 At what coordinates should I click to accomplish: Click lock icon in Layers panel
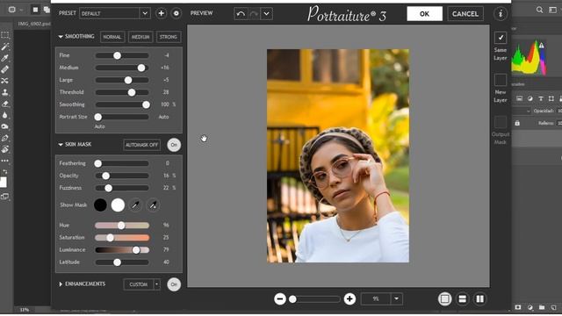(517, 123)
